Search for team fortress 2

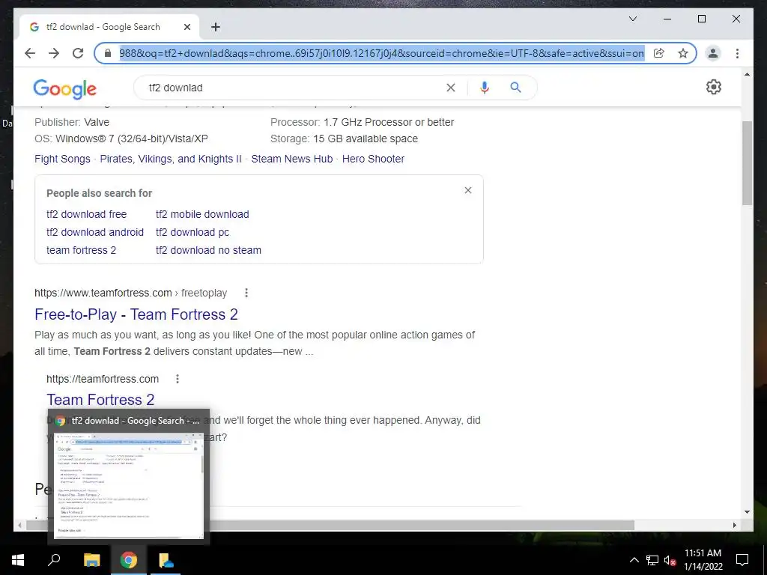[x=81, y=250]
